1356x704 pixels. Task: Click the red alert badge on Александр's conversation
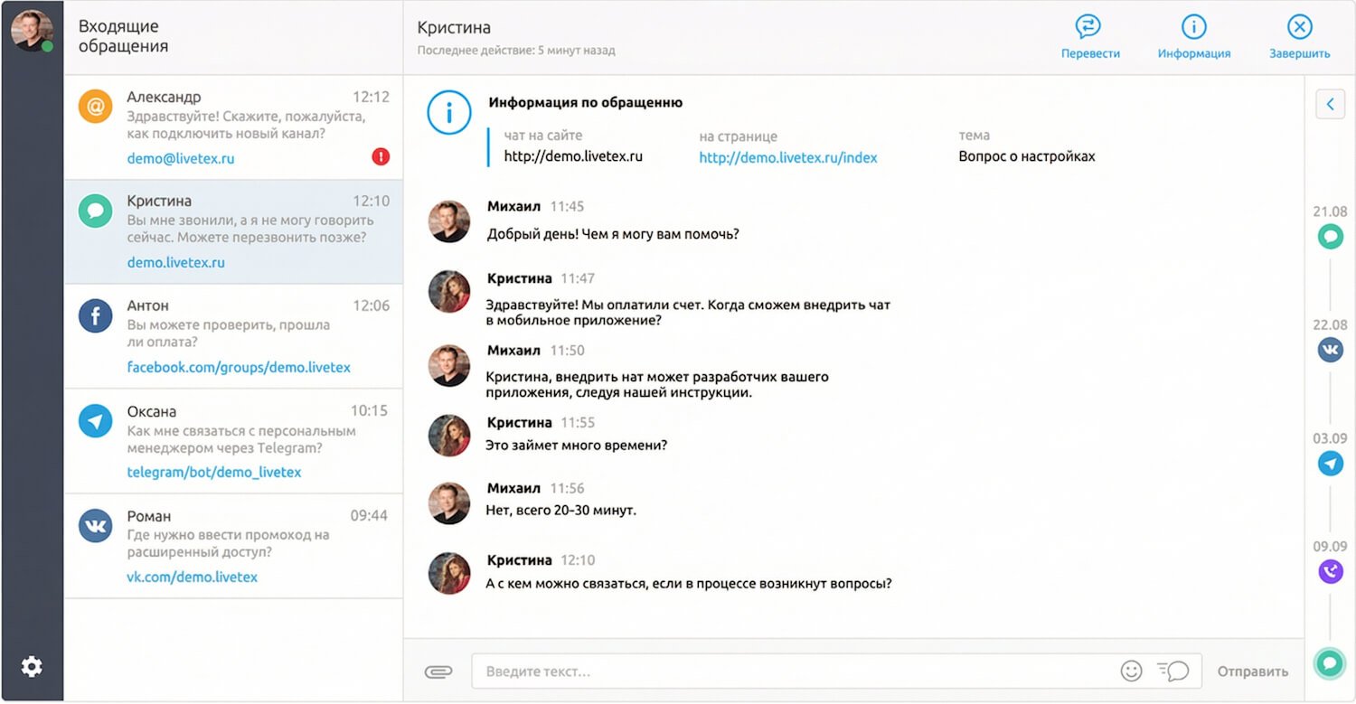coord(381,156)
